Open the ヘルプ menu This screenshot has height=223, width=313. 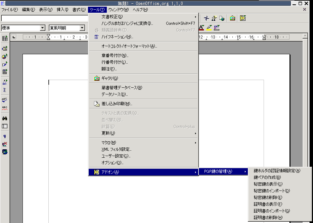click(x=140, y=10)
